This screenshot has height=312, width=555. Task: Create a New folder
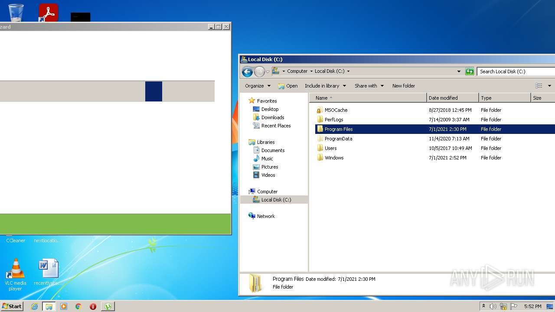404,86
